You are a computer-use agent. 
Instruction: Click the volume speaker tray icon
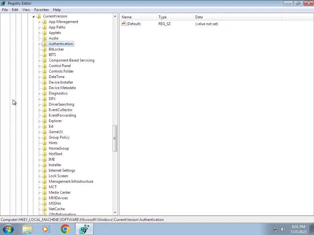[x=283, y=229]
